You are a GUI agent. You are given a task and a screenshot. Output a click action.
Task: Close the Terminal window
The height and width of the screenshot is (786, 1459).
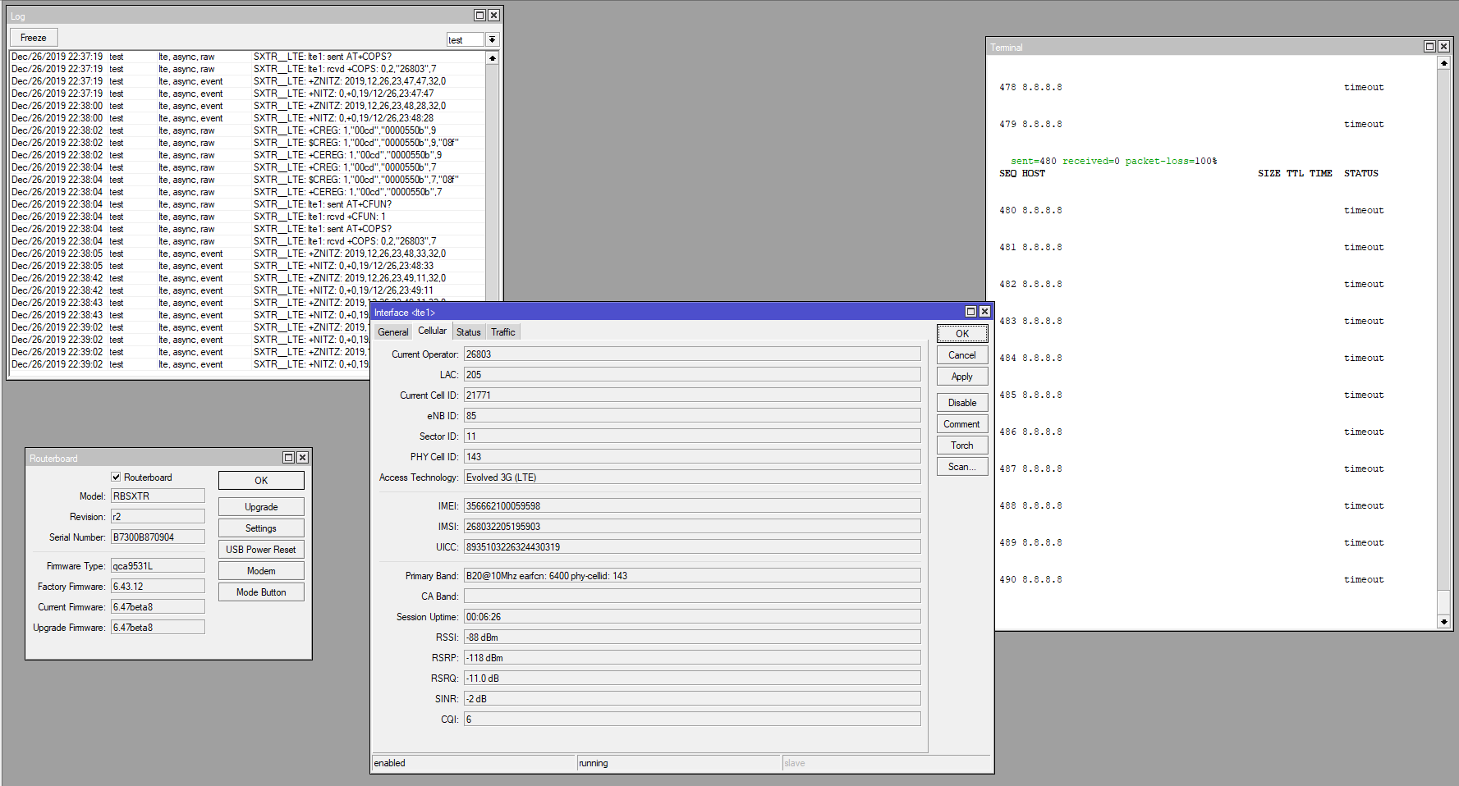click(x=1443, y=47)
